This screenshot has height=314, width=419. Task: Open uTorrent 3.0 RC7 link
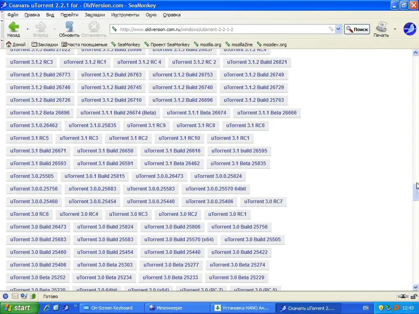coord(264,202)
